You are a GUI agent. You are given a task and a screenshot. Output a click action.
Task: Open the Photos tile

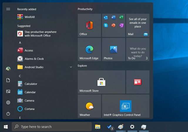114,50
